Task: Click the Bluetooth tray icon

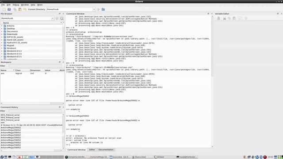Action: 261,157
